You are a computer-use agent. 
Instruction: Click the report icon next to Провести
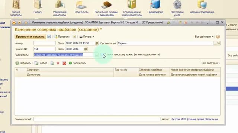coord(74,37)
